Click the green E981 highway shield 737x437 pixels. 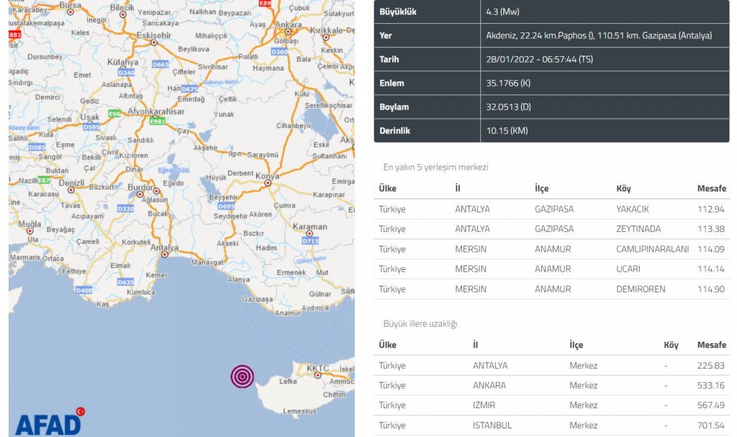156,122
